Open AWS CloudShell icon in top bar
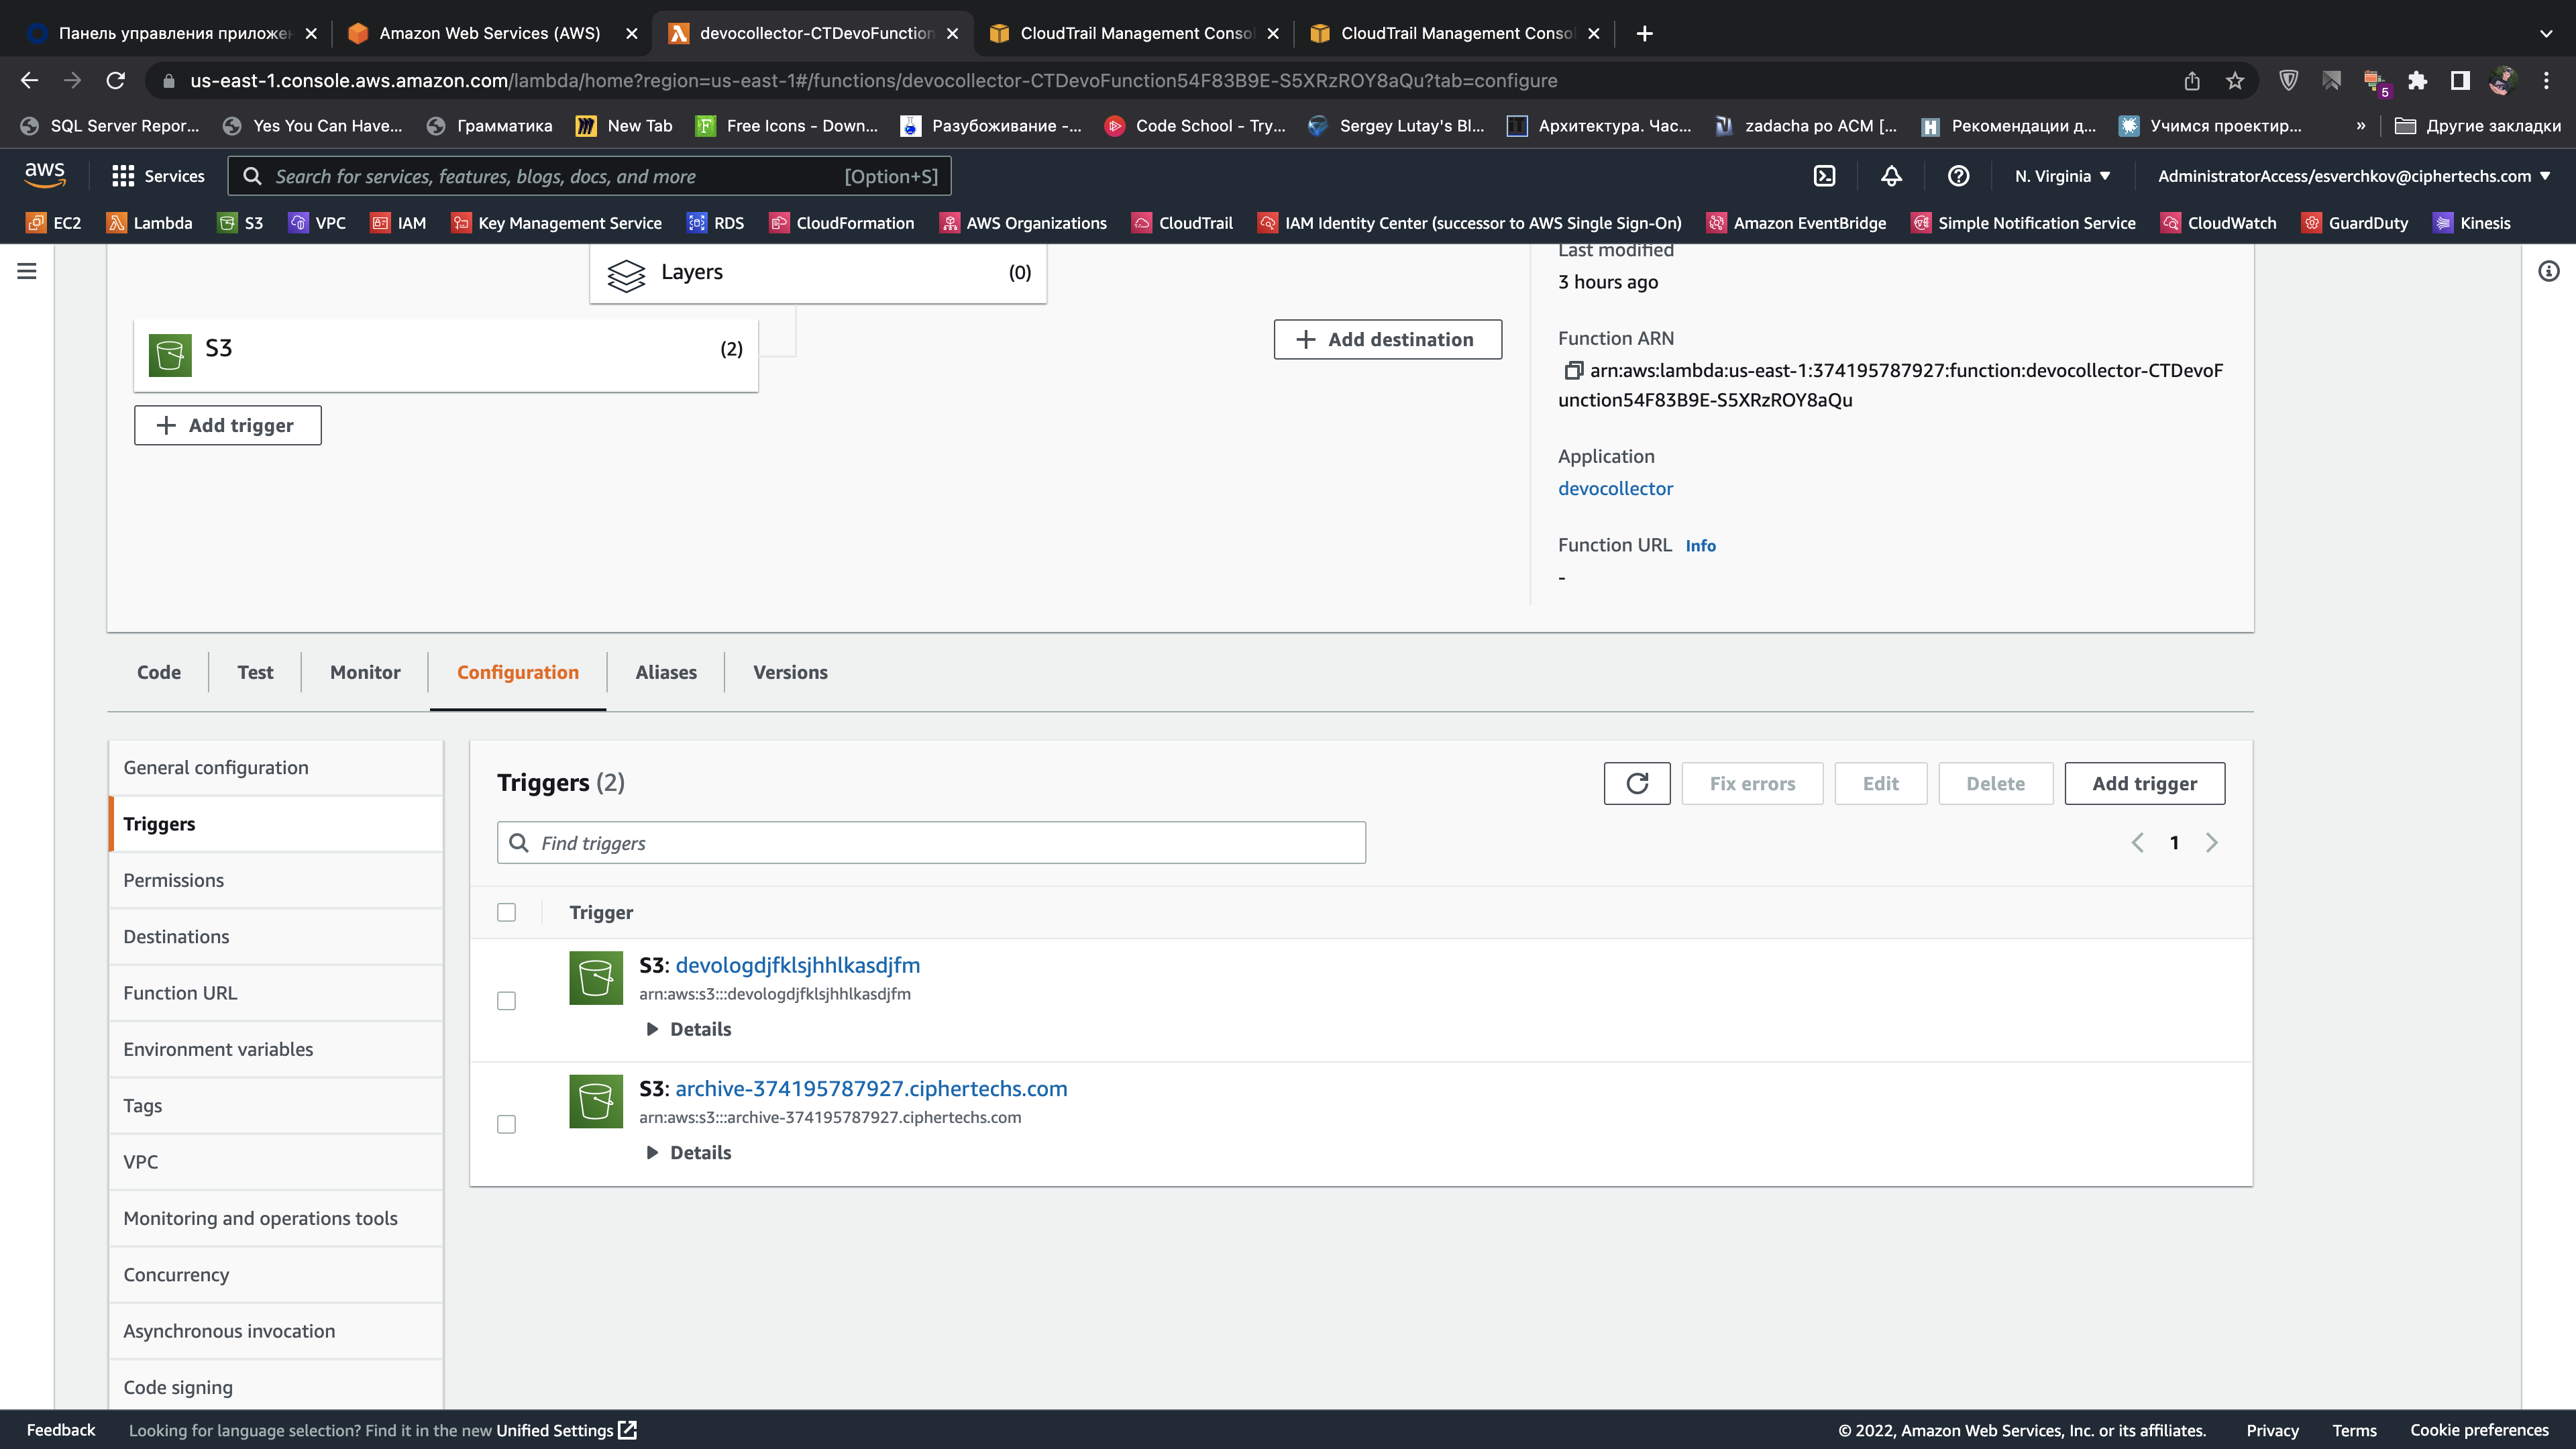This screenshot has height=1449, width=2576. tap(1824, 176)
